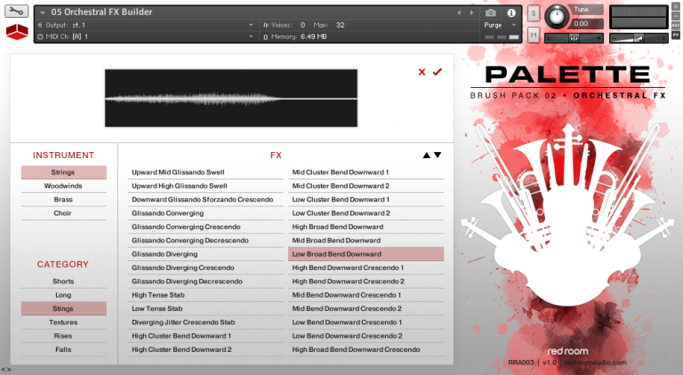The image size is (683, 375).
Task: Adjust the Tune knob
Action: pyautogui.click(x=556, y=16)
